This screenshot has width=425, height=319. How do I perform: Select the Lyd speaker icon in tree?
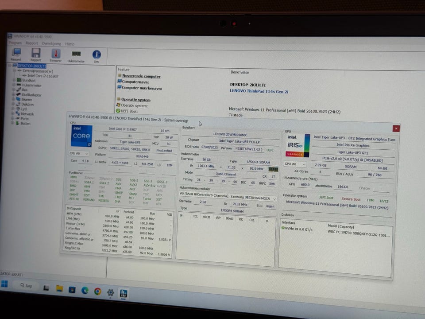(18, 109)
